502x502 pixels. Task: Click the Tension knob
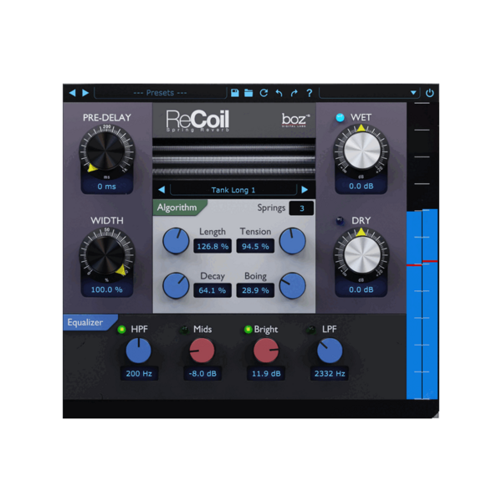click(x=292, y=241)
